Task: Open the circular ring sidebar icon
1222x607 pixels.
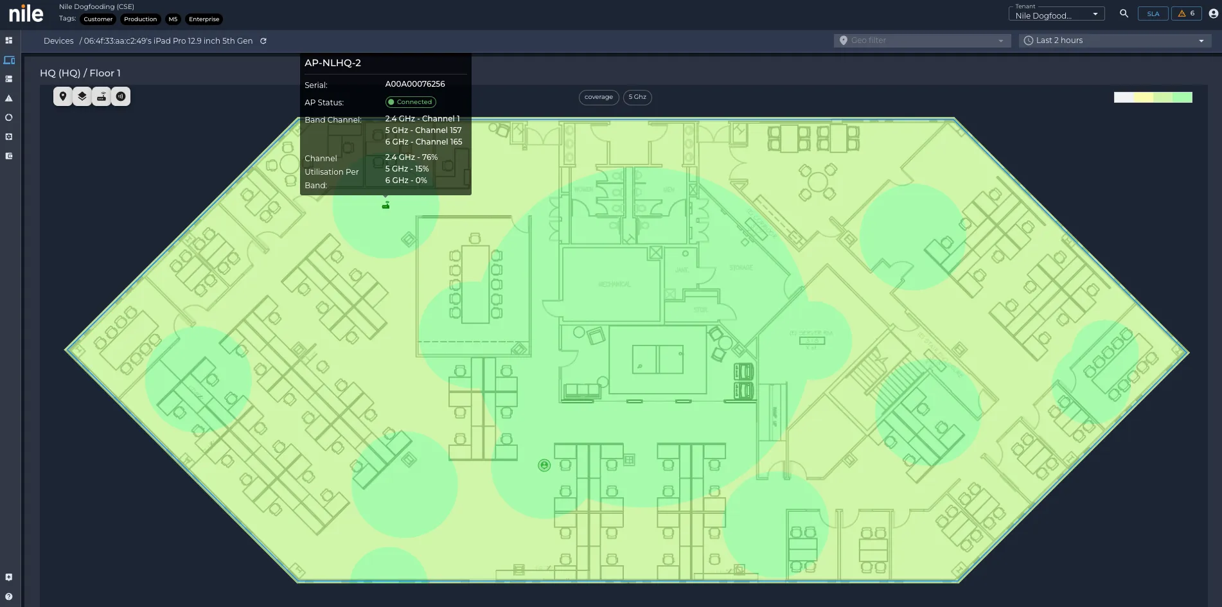Action: 9,118
